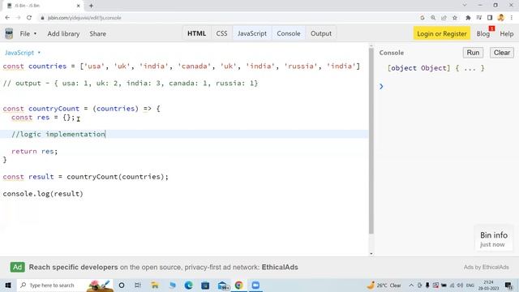Open the EthicalAds advertisement link
519x292 pixels.
[163, 267]
